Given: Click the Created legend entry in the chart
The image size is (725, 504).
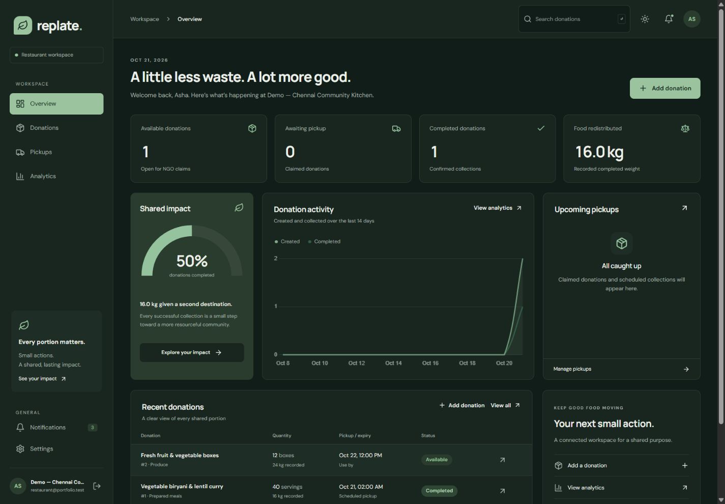Looking at the screenshot, I should click(x=287, y=241).
